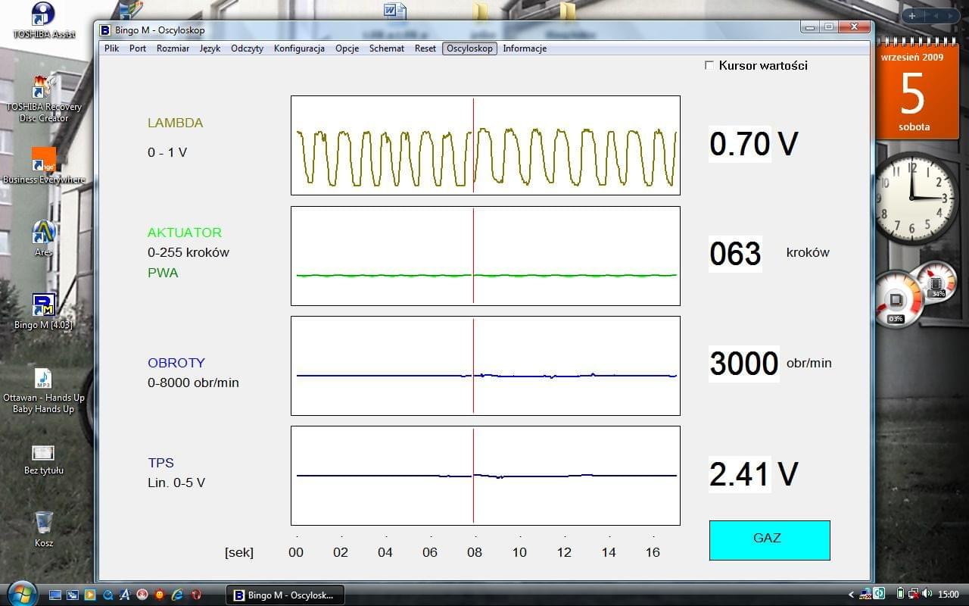Open the Bez tytułu desktop file
Screen dimensions: 969x606
point(44,459)
